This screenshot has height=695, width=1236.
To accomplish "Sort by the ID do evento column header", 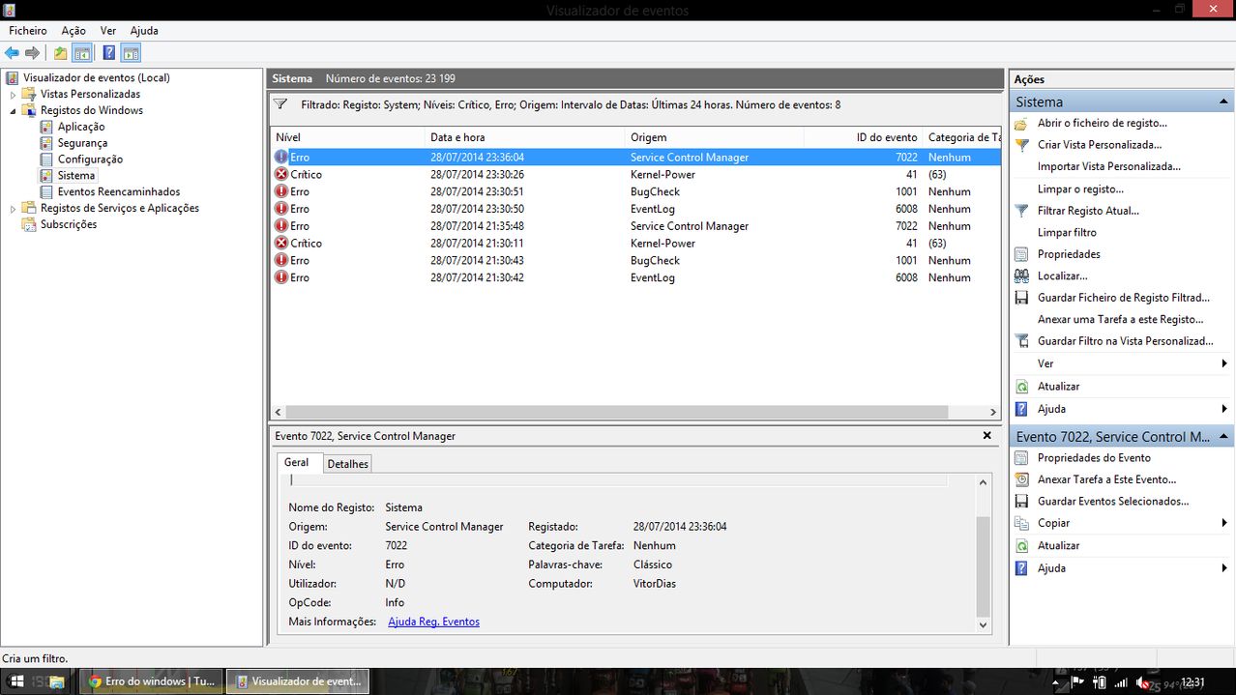I will point(863,137).
